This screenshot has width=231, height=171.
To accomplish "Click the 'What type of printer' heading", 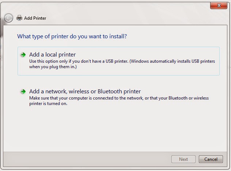I will (x=72, y=36).
